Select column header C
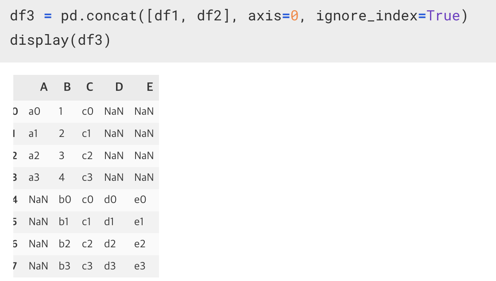This screenshot has height=281, width=496. point(90,87)
